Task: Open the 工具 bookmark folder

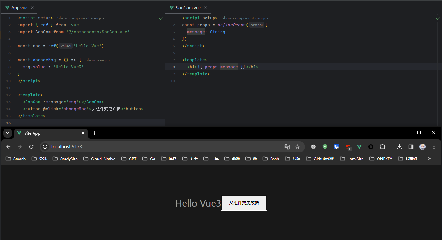Action: pyautogui.click(x=211, y=159)
